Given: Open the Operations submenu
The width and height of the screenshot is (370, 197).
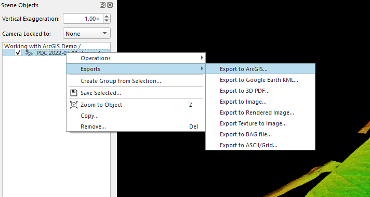Looking at the screenshot, I should click(x=136, y=58).
